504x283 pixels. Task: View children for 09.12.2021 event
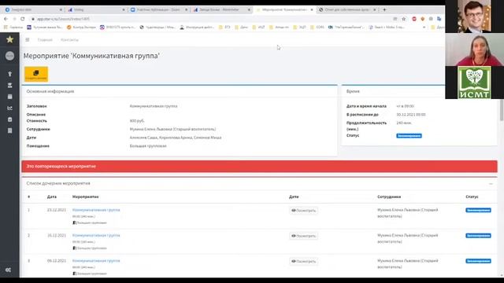coord(303,261)
